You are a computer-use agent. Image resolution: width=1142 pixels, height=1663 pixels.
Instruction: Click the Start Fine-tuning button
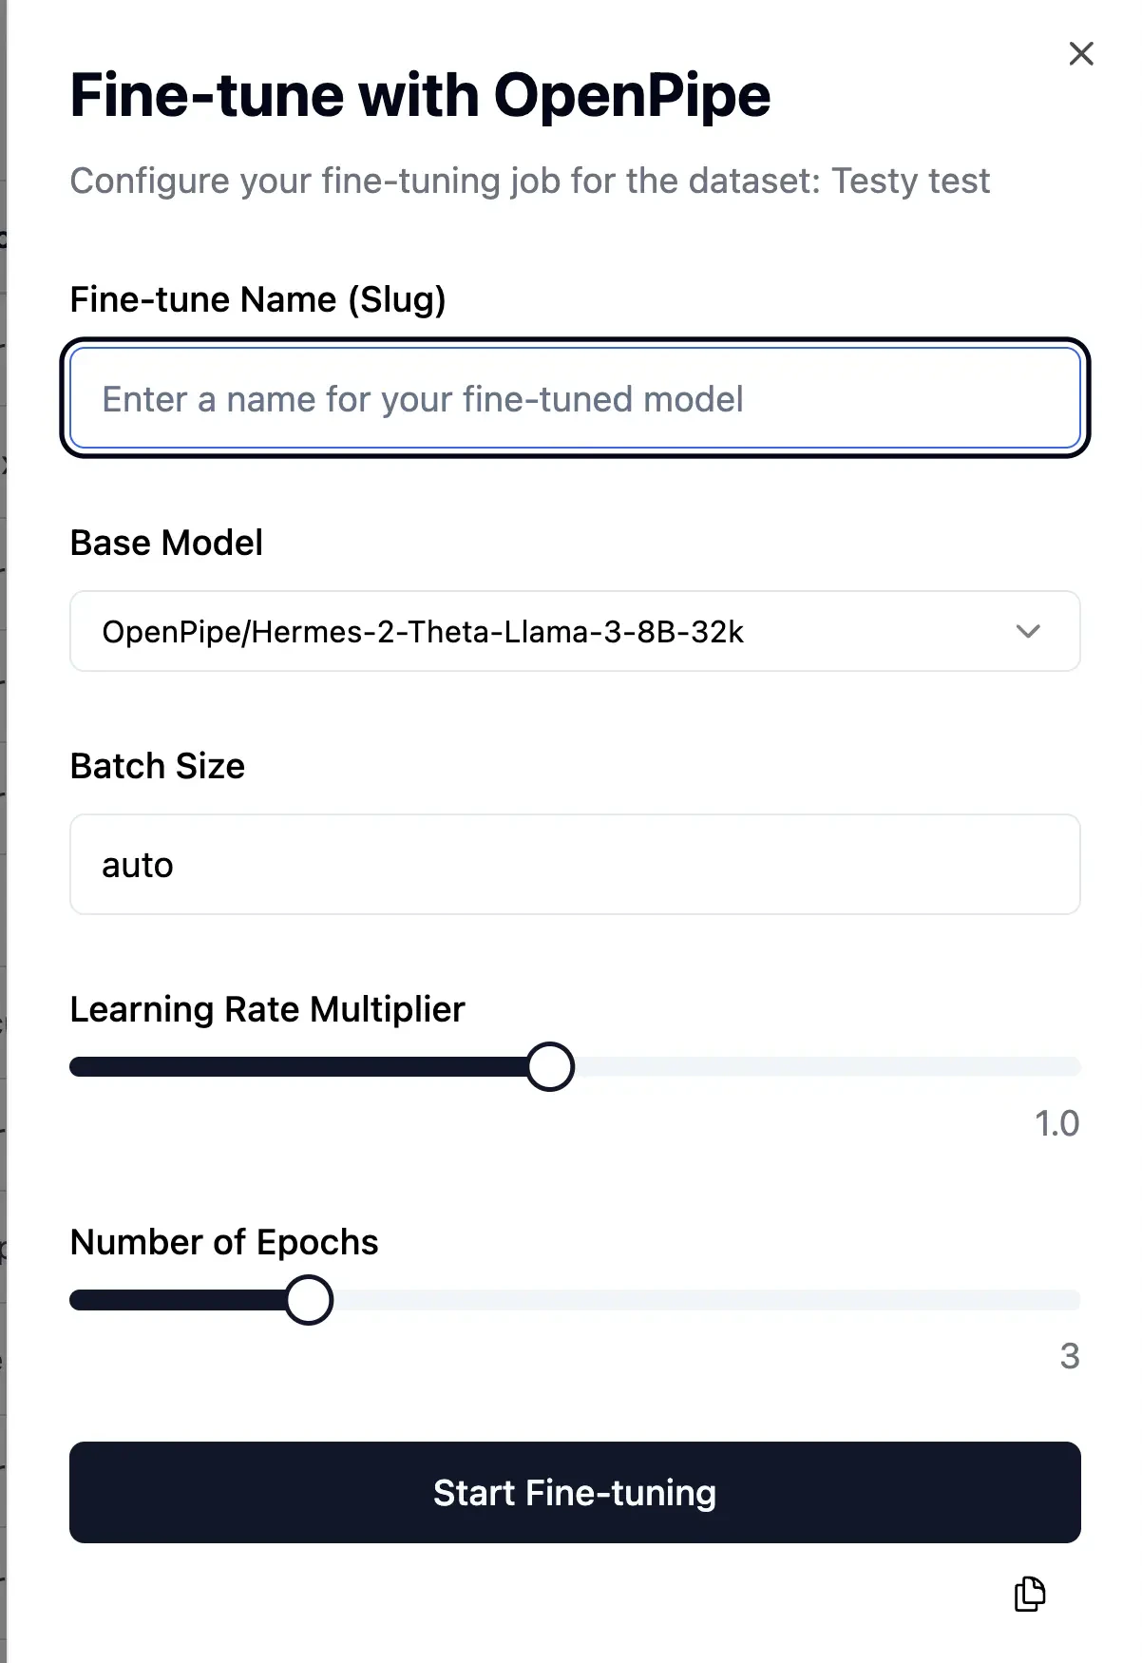click(574, 1492)
